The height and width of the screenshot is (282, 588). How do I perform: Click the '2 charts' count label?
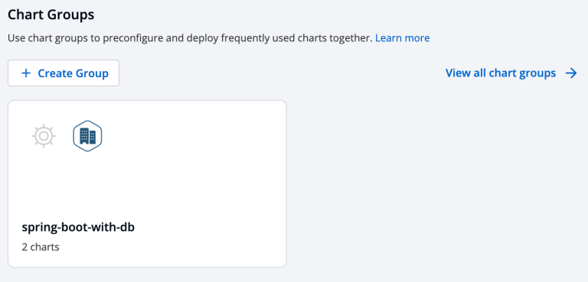pyautogui.click(x=41, y=247)
